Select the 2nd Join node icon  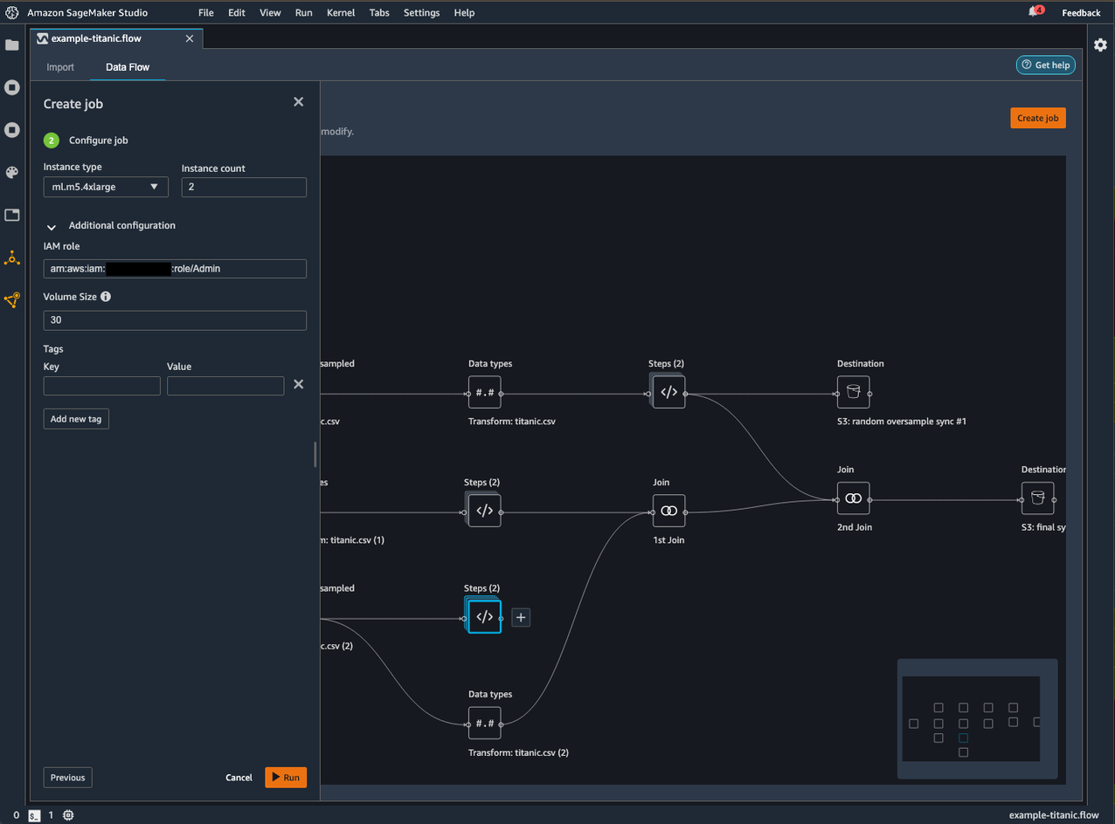854,498
